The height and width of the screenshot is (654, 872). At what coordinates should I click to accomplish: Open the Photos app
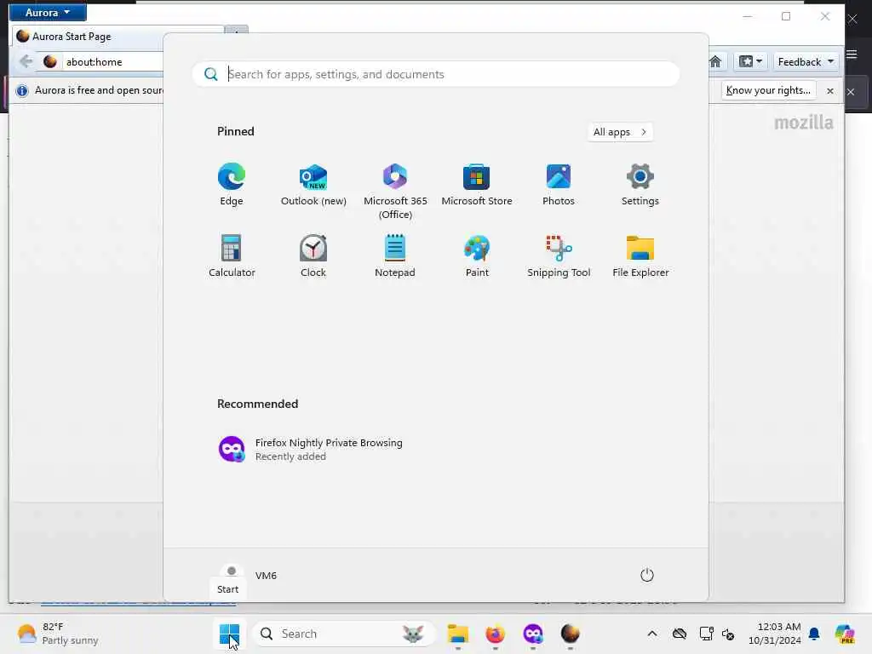[559, 184]
